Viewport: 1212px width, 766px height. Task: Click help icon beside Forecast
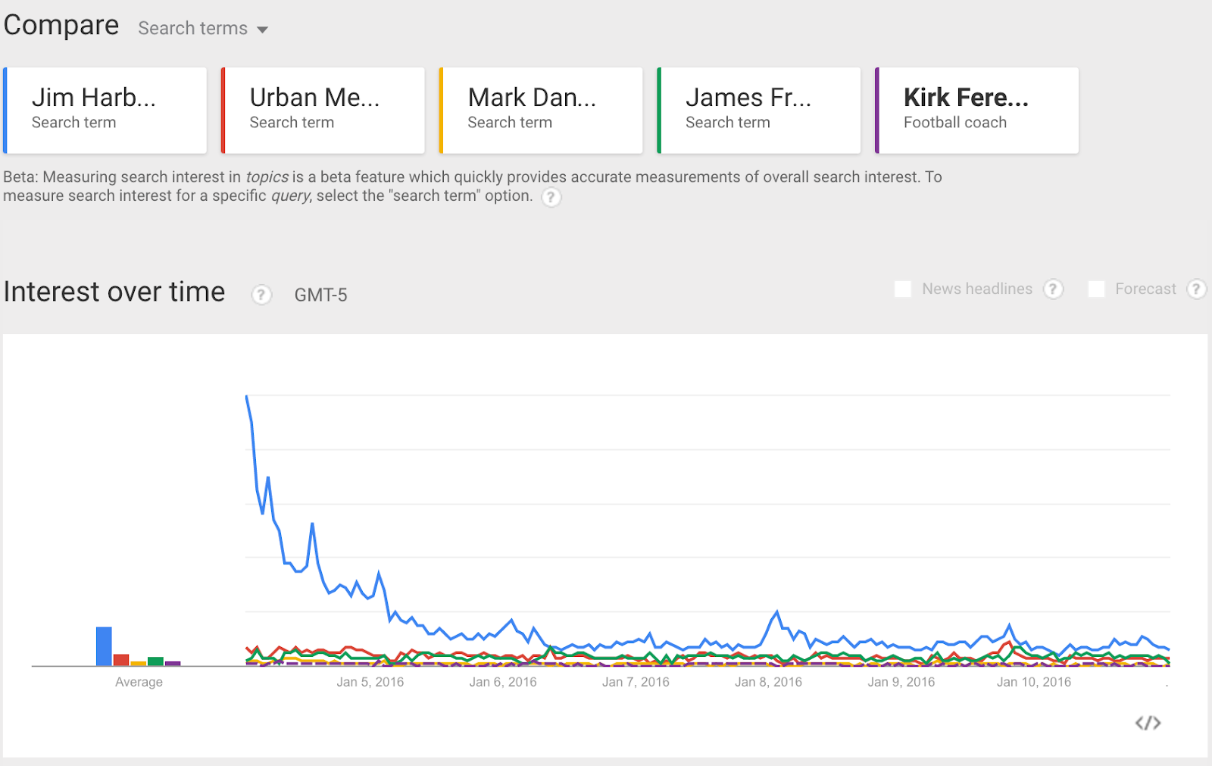click(x=1196, y=289)
